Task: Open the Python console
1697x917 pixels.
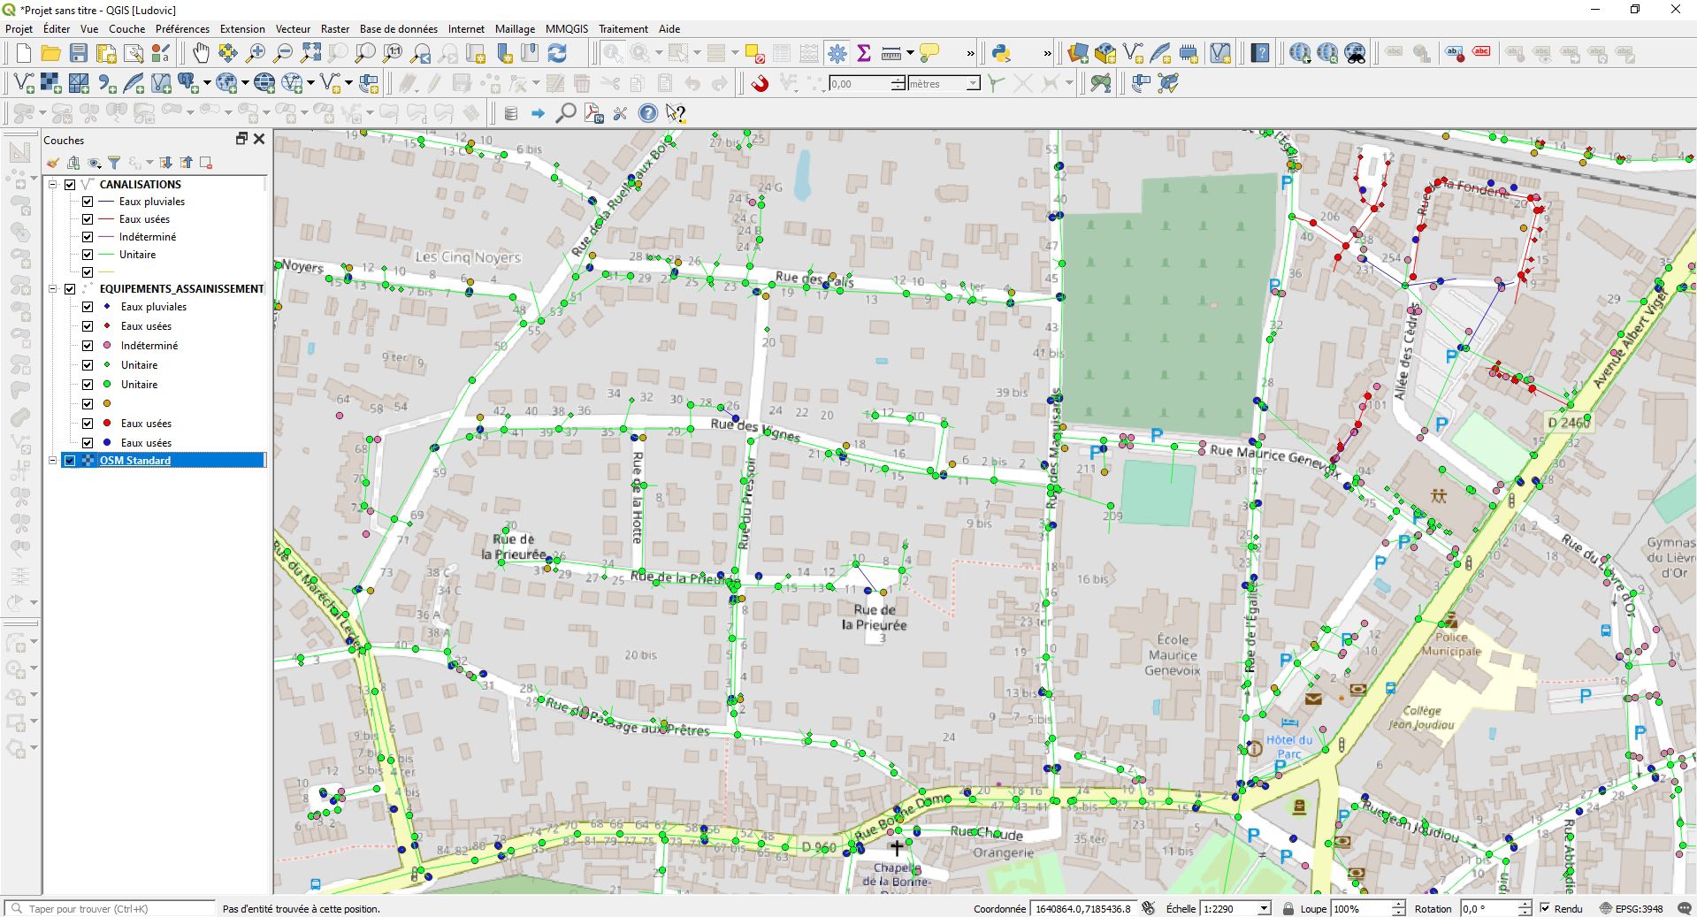Action: (x=1001, y=54)
